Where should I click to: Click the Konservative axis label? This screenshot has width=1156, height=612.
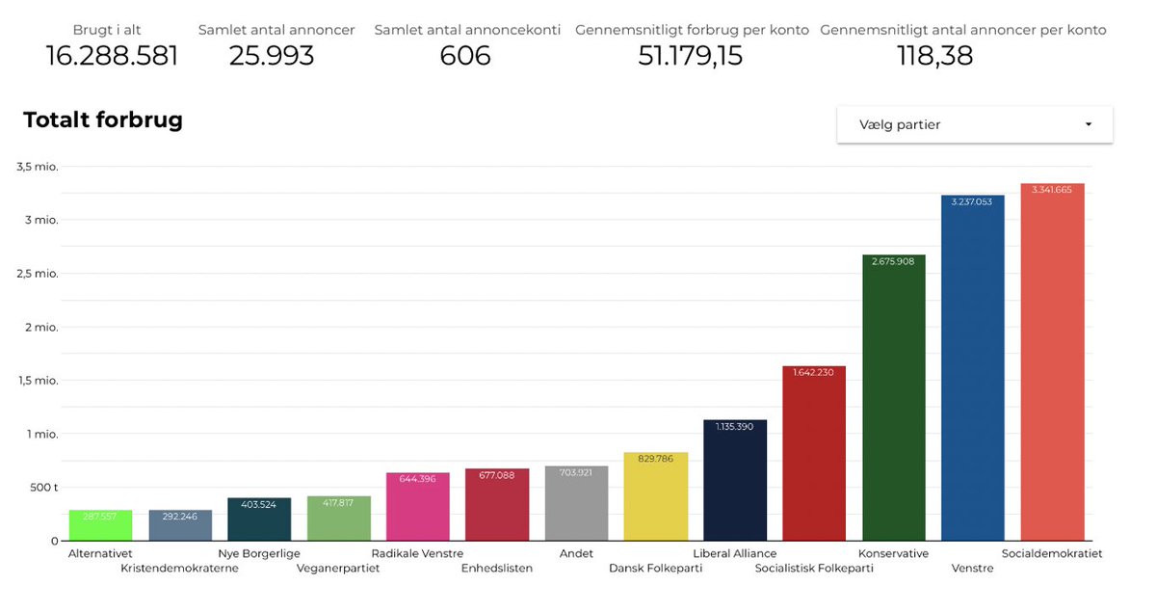pyautogui.click(x=894, y=553)
